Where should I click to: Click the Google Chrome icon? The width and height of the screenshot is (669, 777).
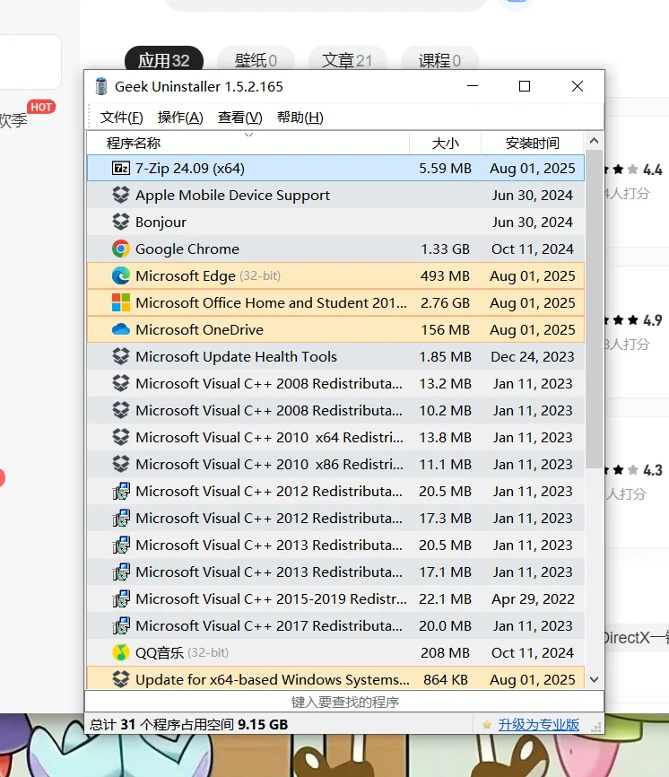[x=121, y=249]
